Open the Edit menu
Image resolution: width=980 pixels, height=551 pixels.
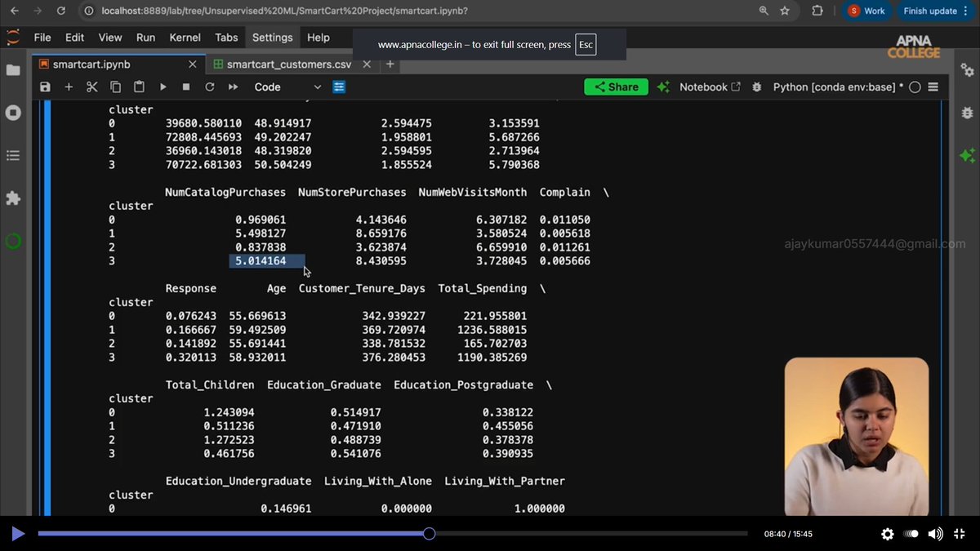coord(74,38)
